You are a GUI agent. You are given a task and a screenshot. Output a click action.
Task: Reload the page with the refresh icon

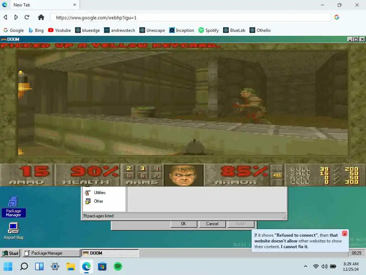click(27, 17)
